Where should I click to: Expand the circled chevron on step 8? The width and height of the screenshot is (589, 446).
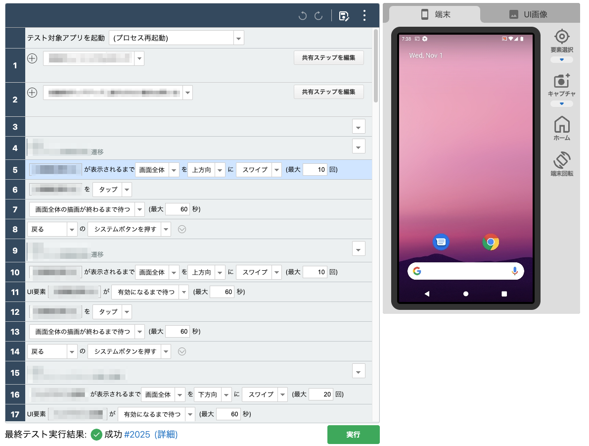tap(182, 229)
